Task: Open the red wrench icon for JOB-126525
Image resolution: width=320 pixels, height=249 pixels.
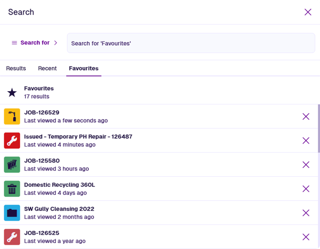Action: 12,237
